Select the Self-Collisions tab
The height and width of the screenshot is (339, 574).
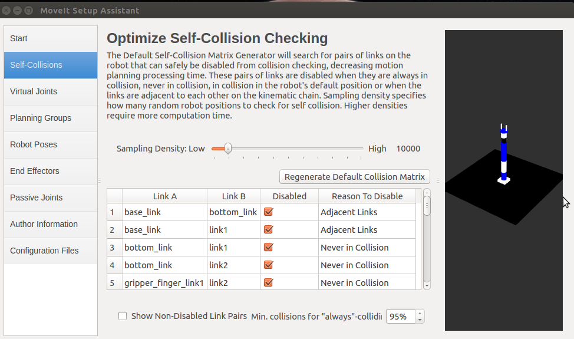[51, 65]
